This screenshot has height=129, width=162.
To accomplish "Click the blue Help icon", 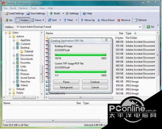I will 84,13.
